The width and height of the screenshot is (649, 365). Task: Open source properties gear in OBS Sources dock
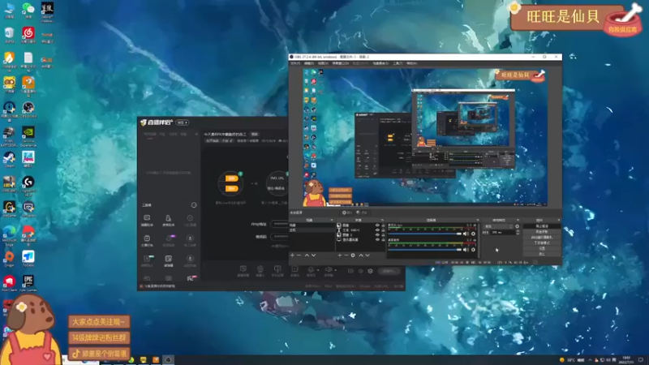[353, 255]
